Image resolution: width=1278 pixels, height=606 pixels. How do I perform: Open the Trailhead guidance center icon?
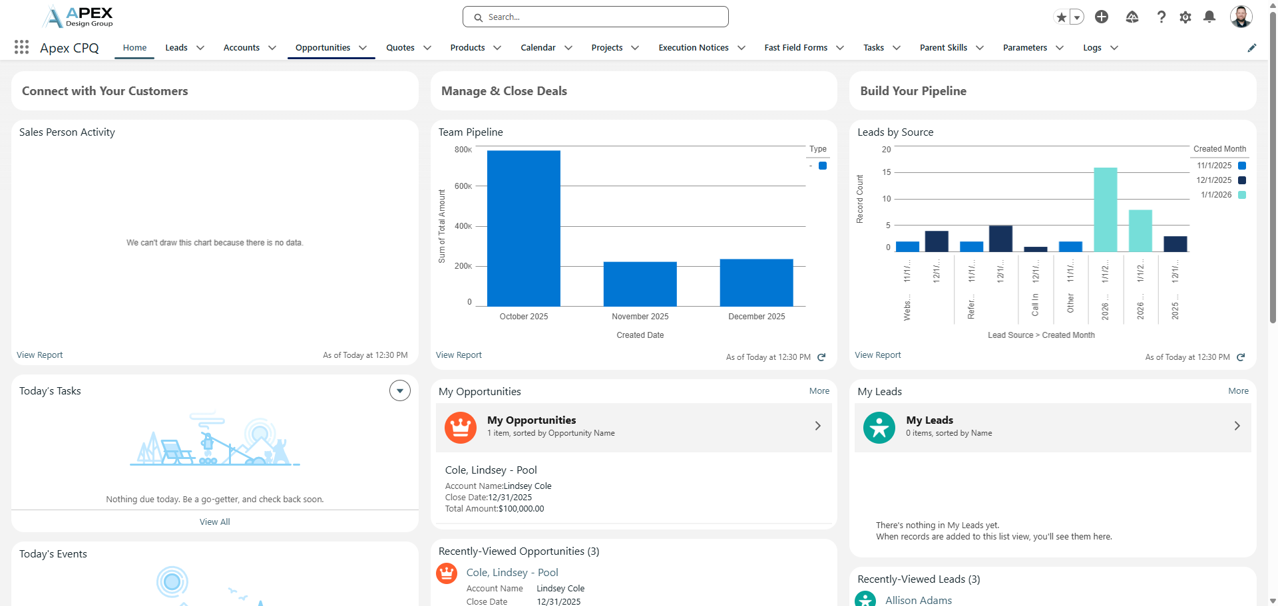(x=1132, y=17)
